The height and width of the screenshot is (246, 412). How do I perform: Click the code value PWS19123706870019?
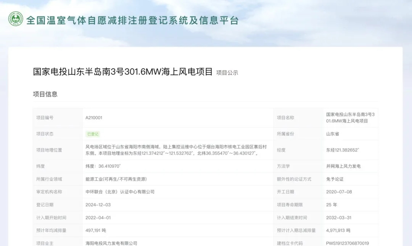click(x=348, y=243)
